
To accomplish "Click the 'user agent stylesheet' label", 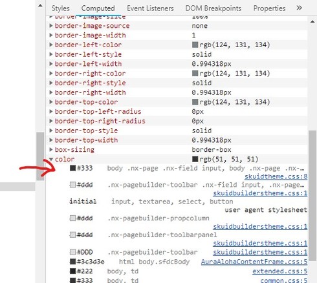I will pyautogui.click(x=266, y=210).
